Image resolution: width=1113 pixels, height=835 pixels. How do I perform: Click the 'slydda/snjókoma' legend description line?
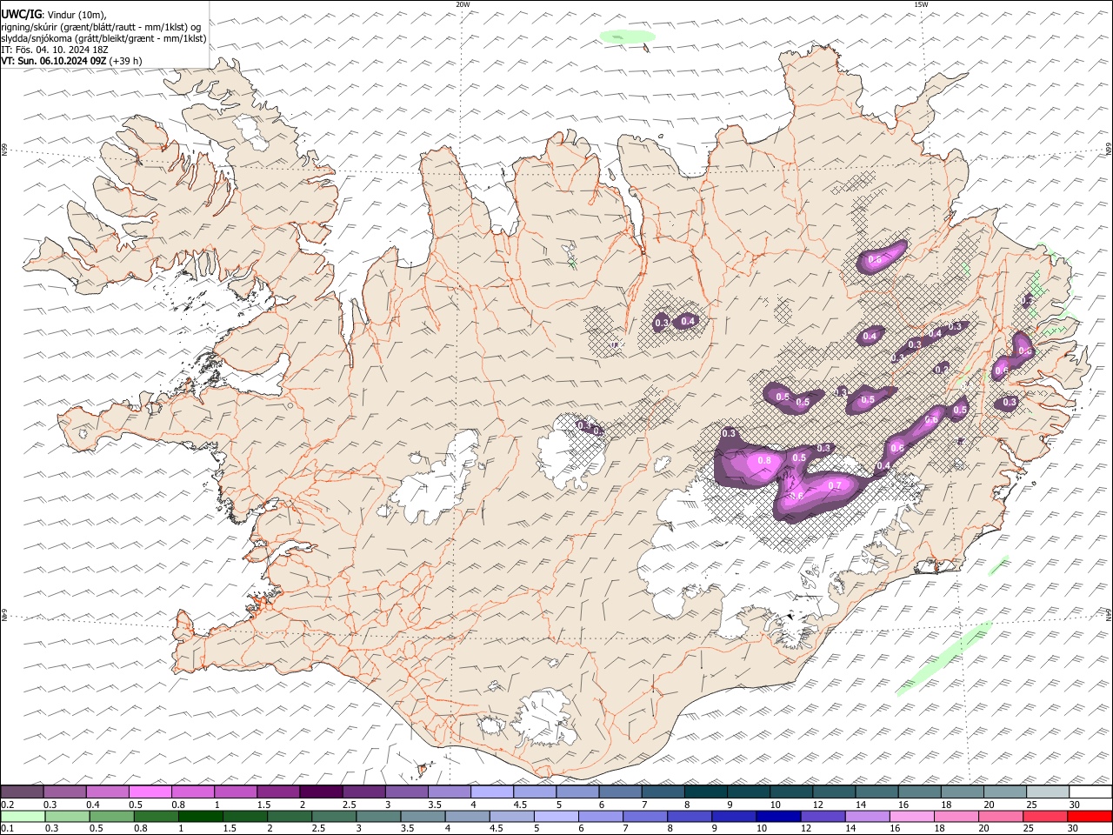103,38
